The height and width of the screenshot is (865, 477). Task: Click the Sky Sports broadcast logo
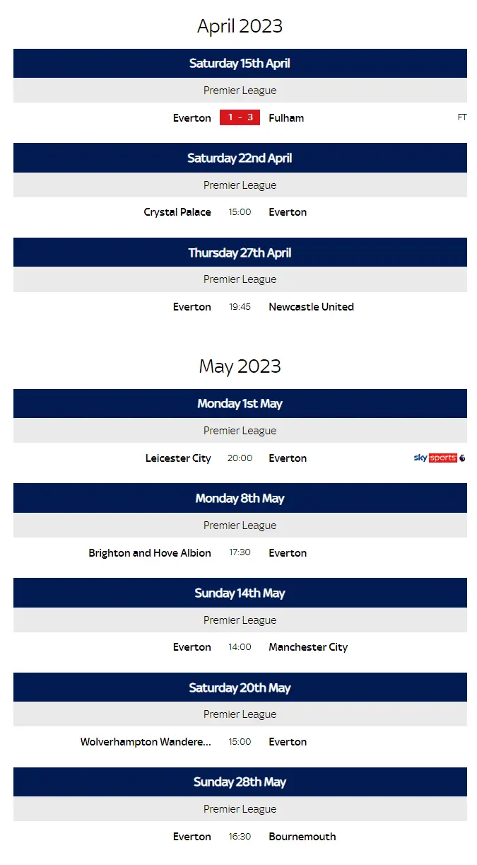439,458
